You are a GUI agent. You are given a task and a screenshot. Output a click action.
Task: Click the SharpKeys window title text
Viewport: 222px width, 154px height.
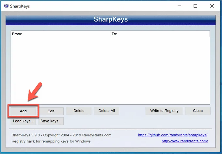[x=20, y=6]
